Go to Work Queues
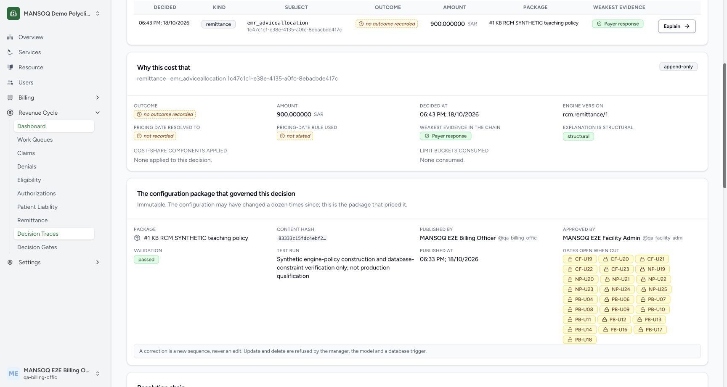Viewport: 727px width, 387px height. coord(54,140)
